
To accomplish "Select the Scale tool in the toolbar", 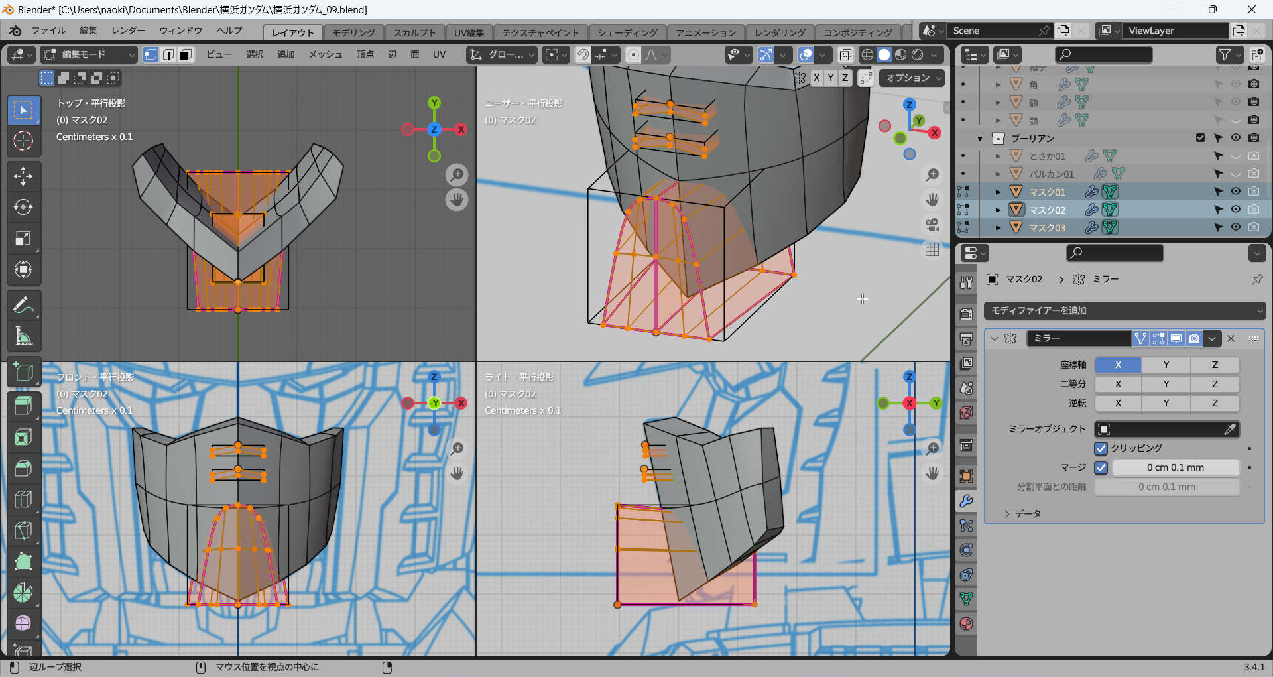I will coord(23,239).
